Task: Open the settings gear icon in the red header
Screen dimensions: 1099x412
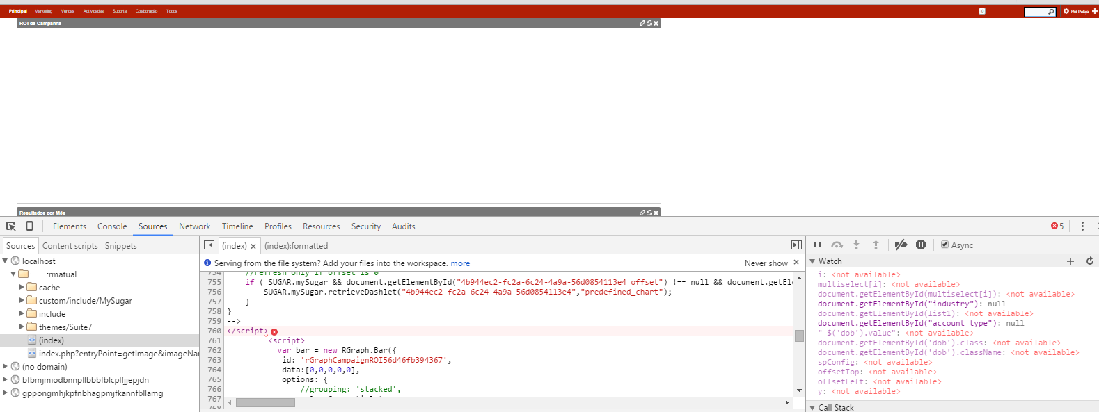Action: click(x=1066, y=11)
